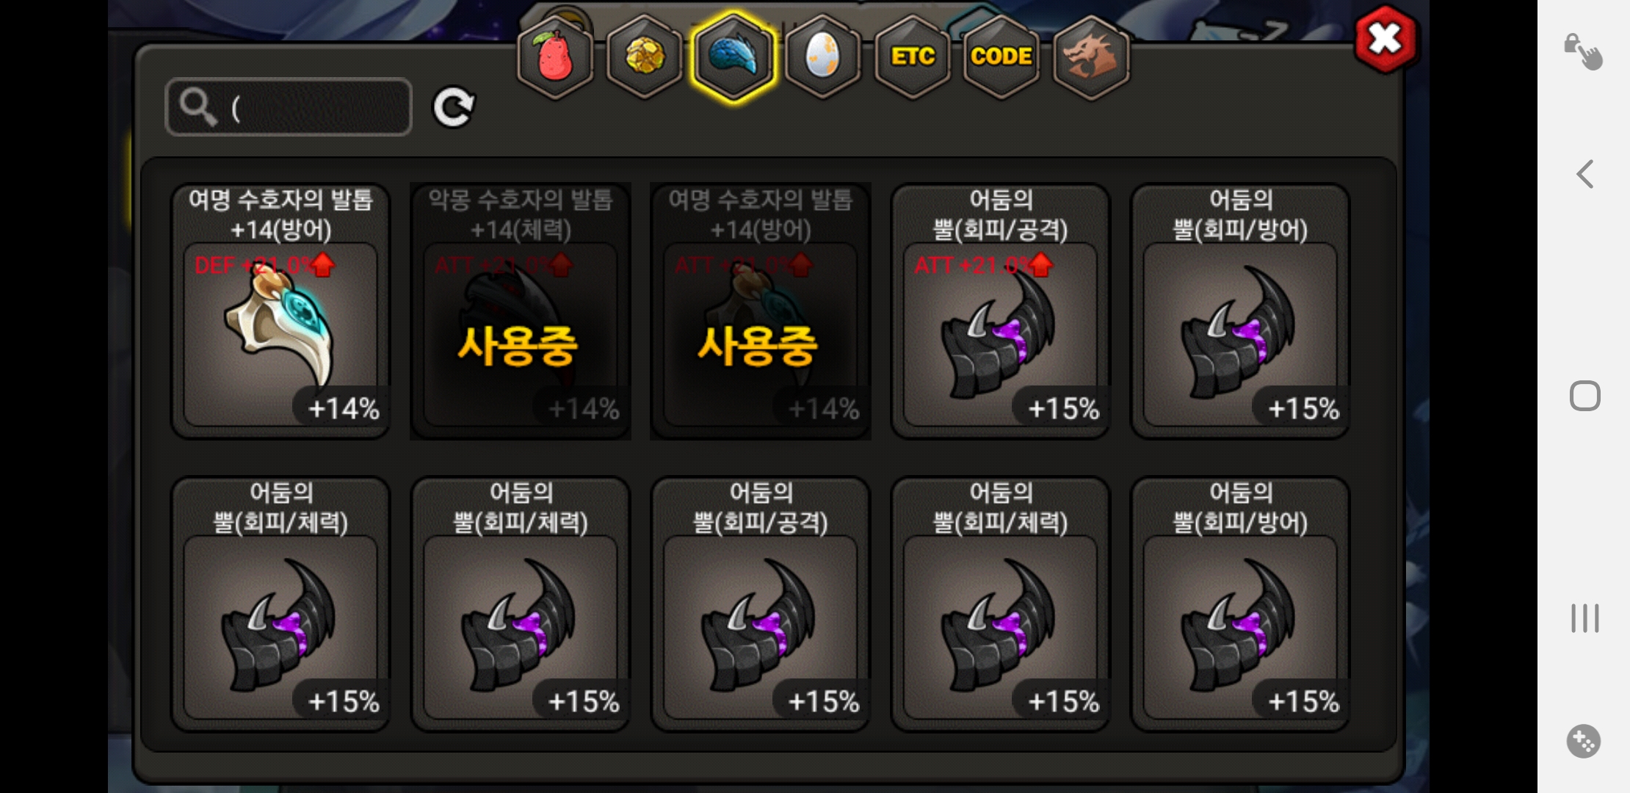
Task: Open the dragon head category tab
Action: coord(1091,57)
